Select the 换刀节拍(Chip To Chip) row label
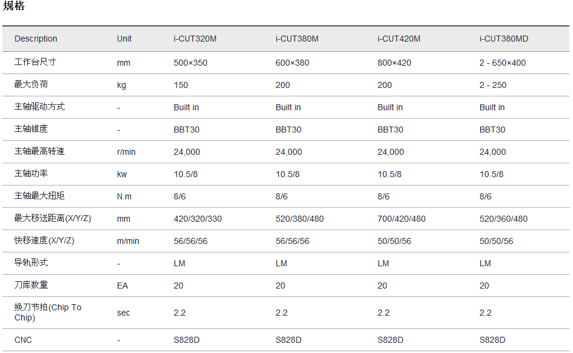 48,312
